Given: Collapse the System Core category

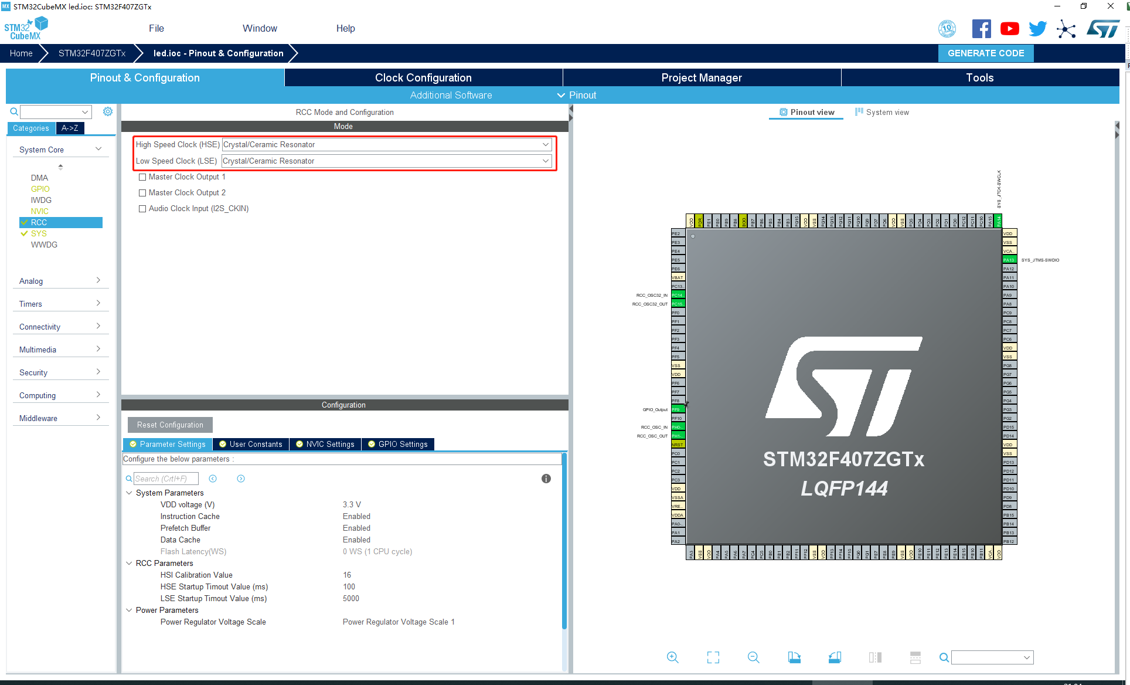Looking at the screenshot, I should (60, 150).
